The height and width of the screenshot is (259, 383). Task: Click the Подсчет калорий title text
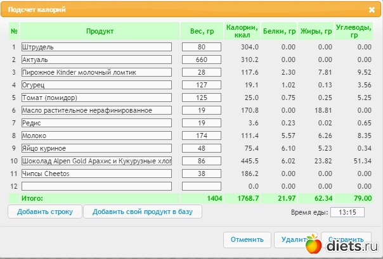(37, 9)
